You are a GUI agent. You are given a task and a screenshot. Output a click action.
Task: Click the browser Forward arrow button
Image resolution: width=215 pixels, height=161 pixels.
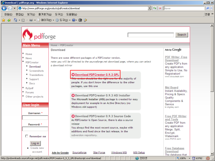pyautogui.click(x=10, y=8)
